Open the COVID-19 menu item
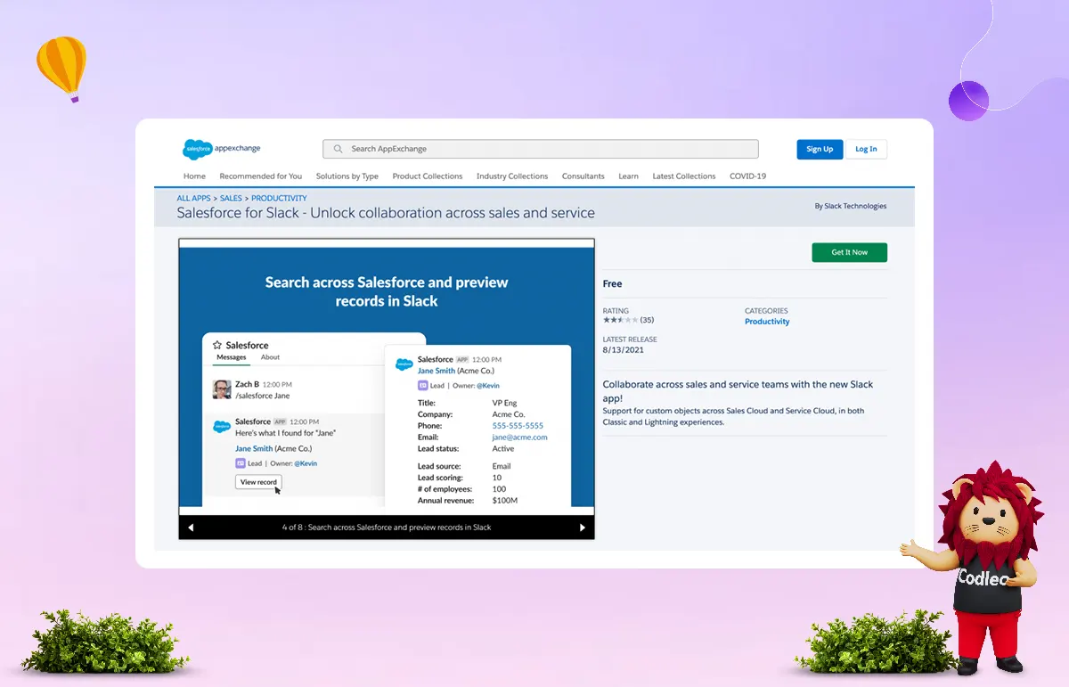 [x=748, y=176]
